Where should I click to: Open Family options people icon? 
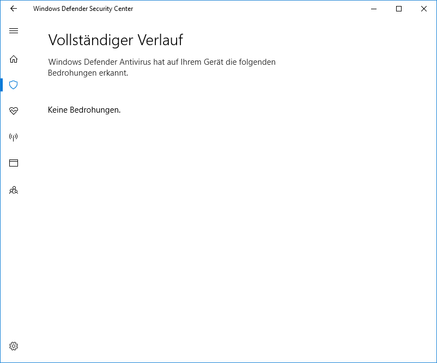[14, 190]
